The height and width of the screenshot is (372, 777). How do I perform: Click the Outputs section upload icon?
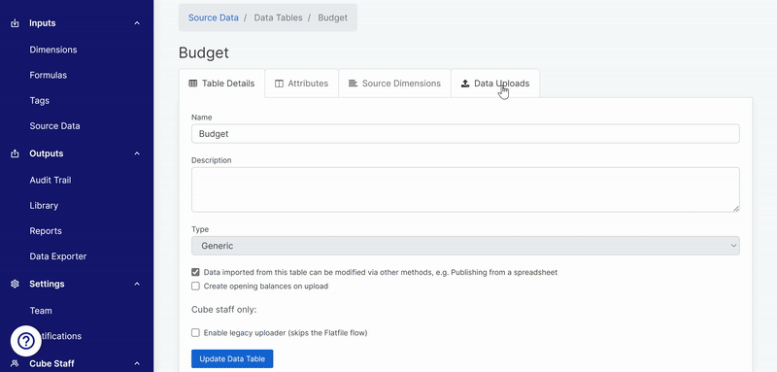pyautogui.click(x=15, y=153)
